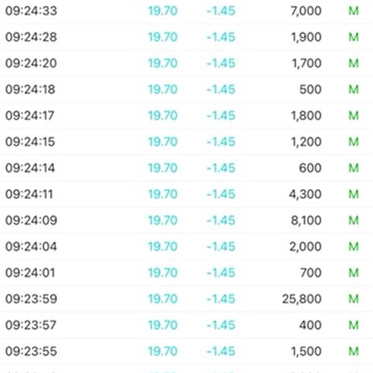This screenshot has height=373, width=373.
Task: Select the 09:24:15 trade row
Action: pyautogui.click(x=186, y=142)
